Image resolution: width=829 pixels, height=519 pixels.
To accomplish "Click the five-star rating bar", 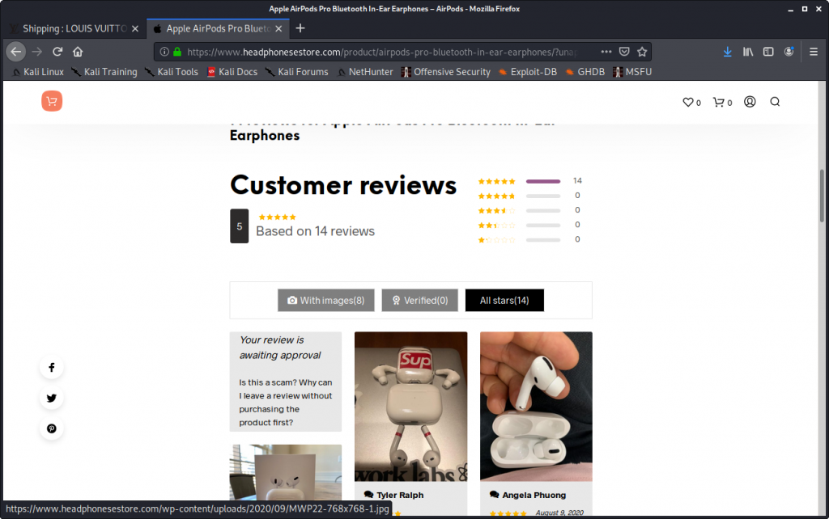I will coord(543,181).
